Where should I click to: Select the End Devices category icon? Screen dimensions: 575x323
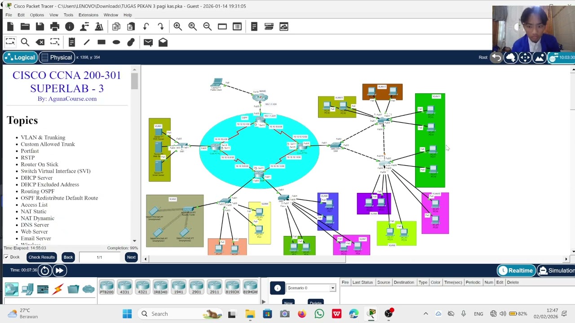[27, 289]
